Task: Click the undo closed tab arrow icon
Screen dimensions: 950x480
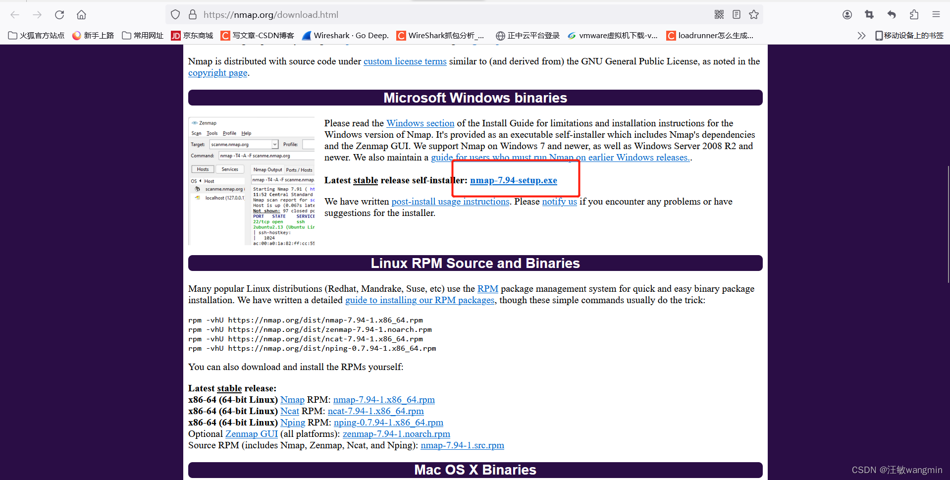Action: pos(892,15)
